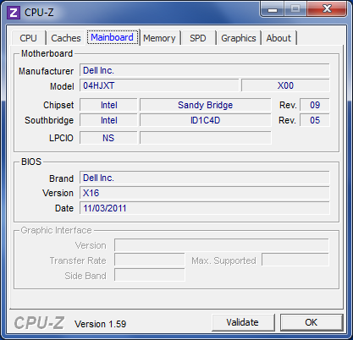Click the CPU-Z purple Z title bar icon
This screenshot has width=353, height=340.
(x=14, y=13)
